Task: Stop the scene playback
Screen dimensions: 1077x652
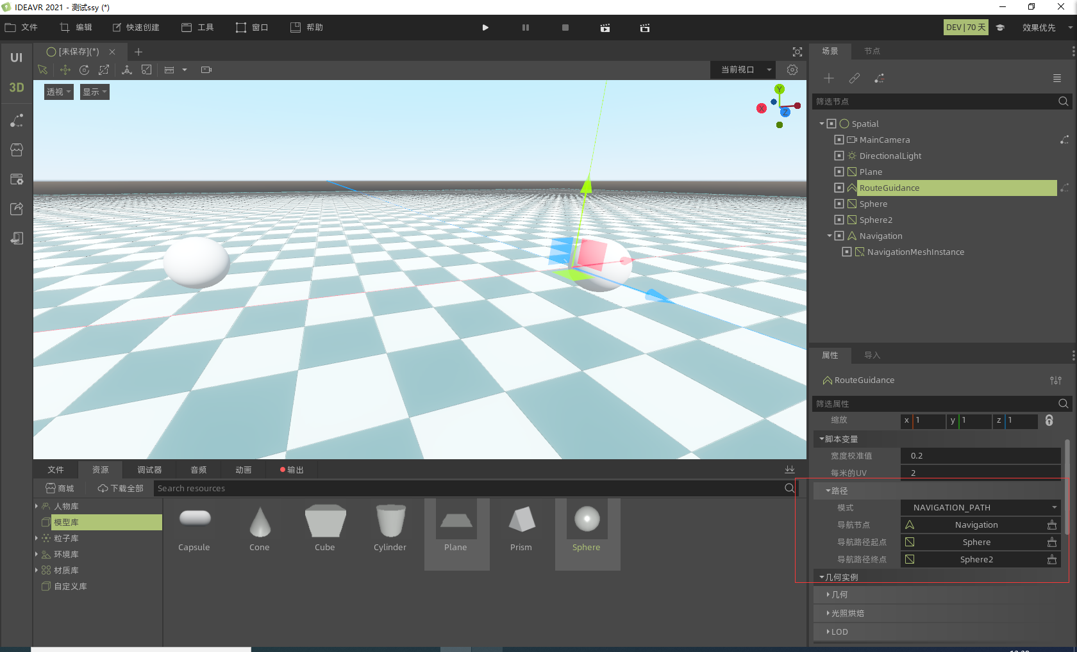Action: click(x=565, y=28)
